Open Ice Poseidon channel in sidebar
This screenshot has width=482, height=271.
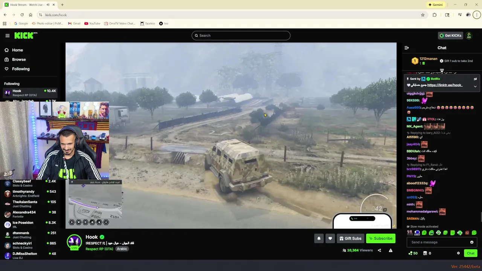coord(30,225)
